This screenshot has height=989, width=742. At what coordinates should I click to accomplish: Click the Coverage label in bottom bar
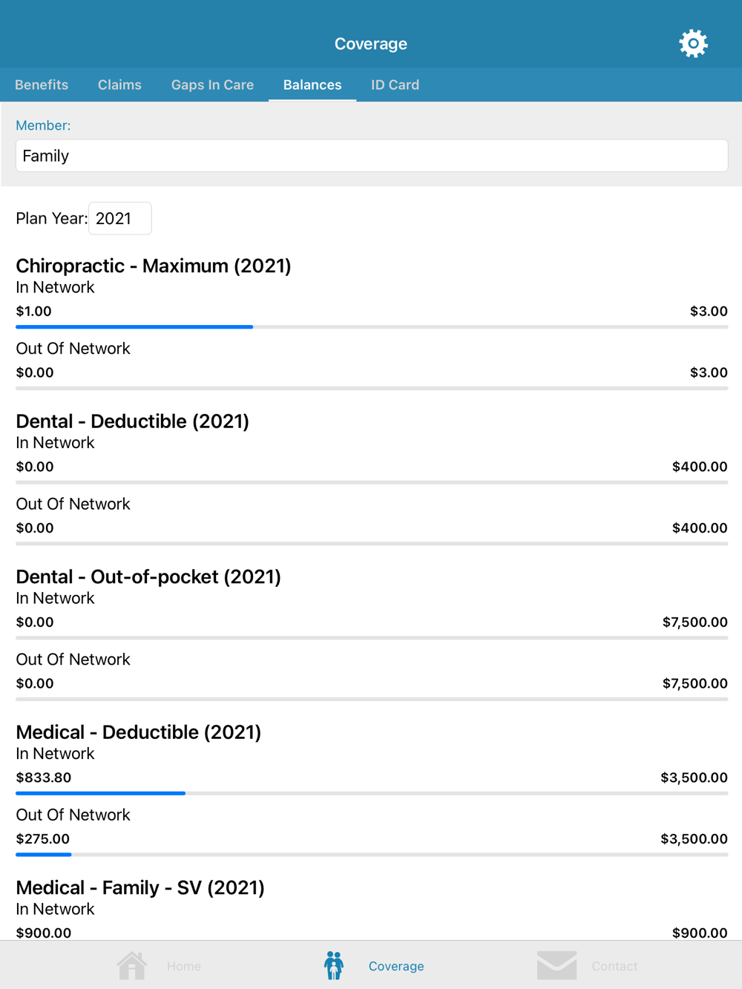[396, 966]
